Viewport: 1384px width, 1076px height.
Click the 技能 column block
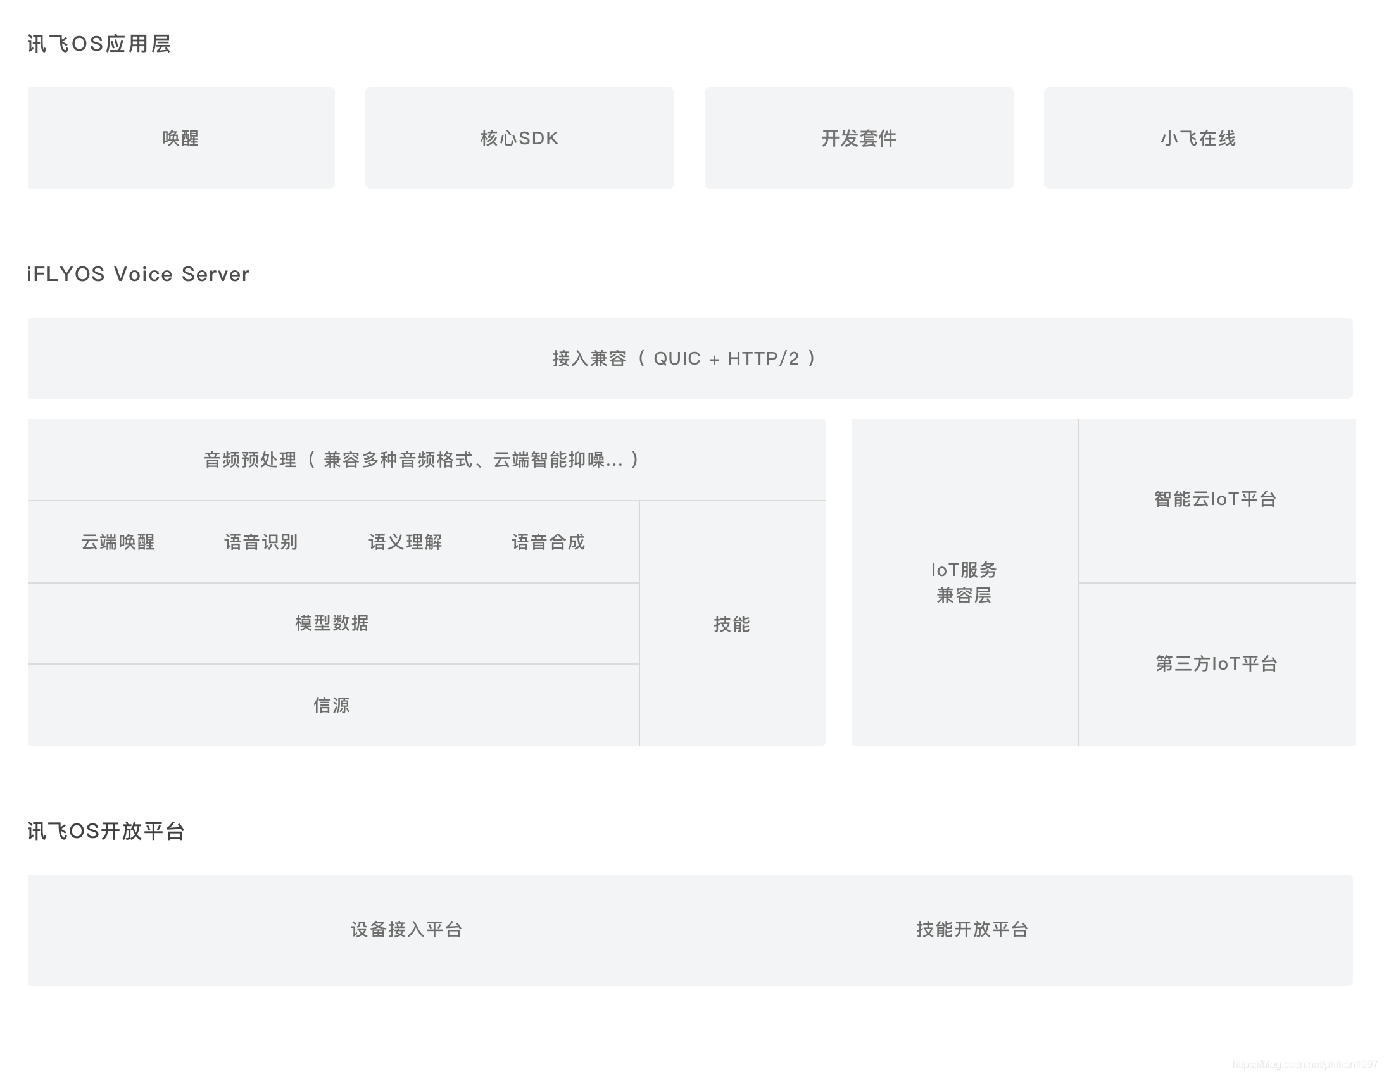click(732, 624)
